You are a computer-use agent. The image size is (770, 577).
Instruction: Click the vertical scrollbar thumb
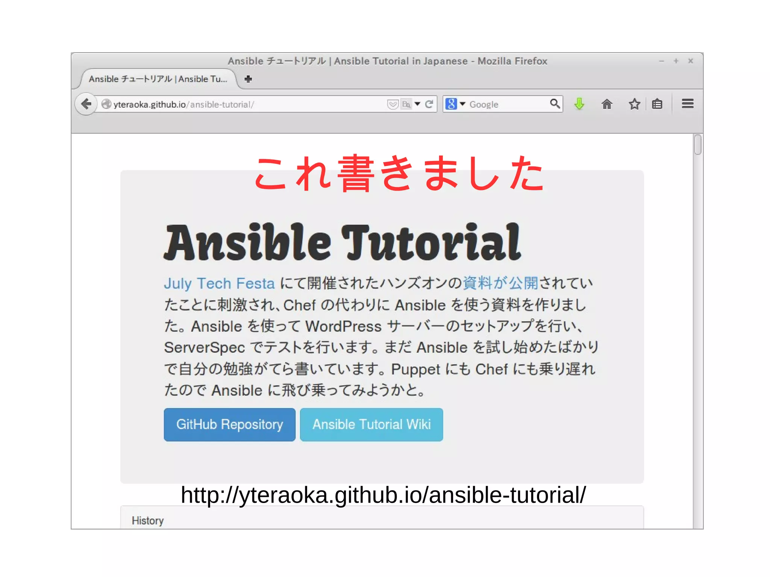click(698, 144)
